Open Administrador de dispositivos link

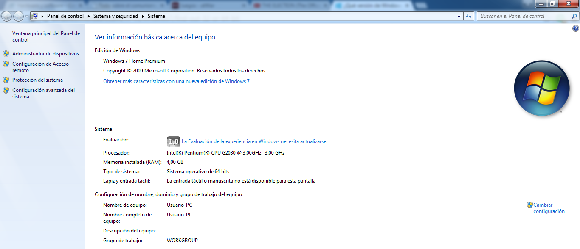click(x=45, y=54)
